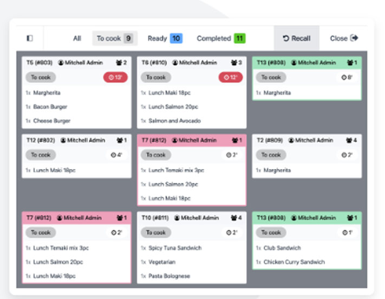Screen dimensions: 385x299
Task: Click the guest count icon on T10 (#811)
Action: [235, 218]
